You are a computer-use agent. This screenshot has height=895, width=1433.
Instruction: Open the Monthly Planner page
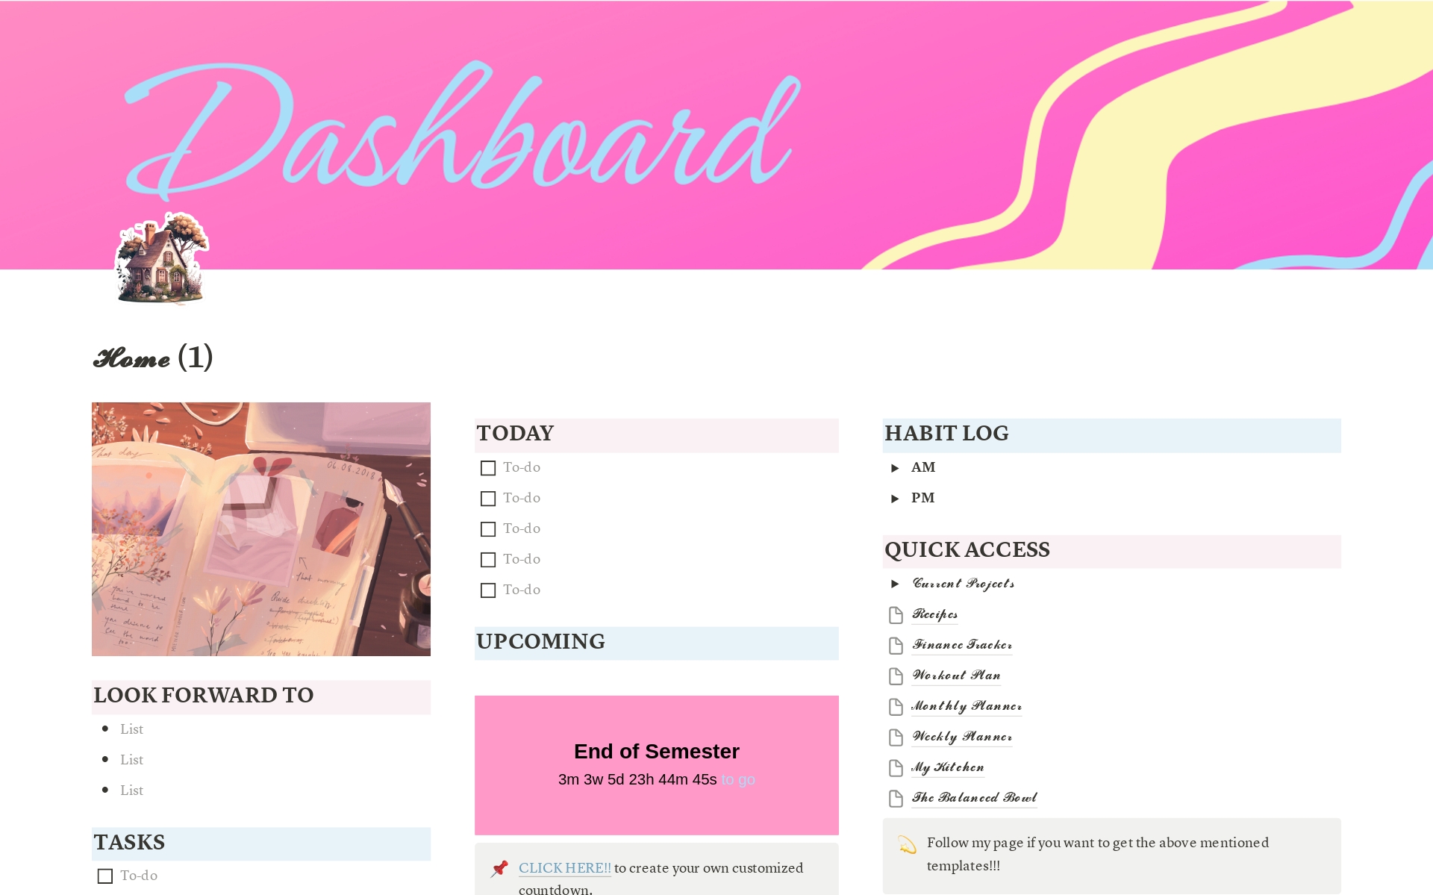coord(961,705)
